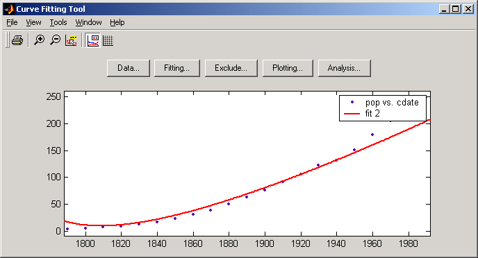The image size is (478, 258).
Task: Click the data point at year 1960
Action: [x=372, y=135]
